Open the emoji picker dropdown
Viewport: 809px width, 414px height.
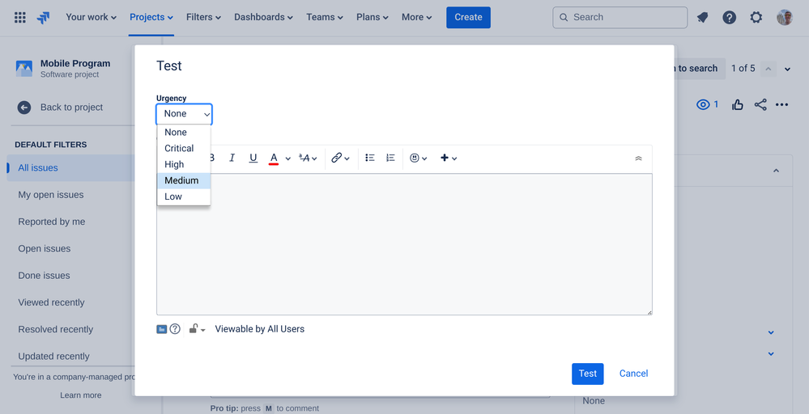coord(419,158)
